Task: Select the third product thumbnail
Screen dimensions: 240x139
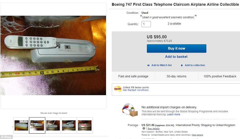Action: (x=53, y=125)
